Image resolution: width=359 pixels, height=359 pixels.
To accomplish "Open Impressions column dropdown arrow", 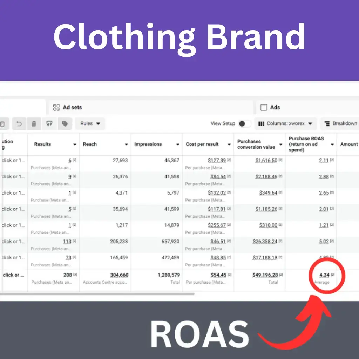I will pos(178,144).
